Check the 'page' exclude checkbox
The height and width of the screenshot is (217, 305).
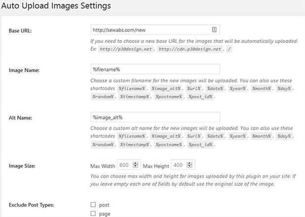pyautogui.click(x=93, y=213)
